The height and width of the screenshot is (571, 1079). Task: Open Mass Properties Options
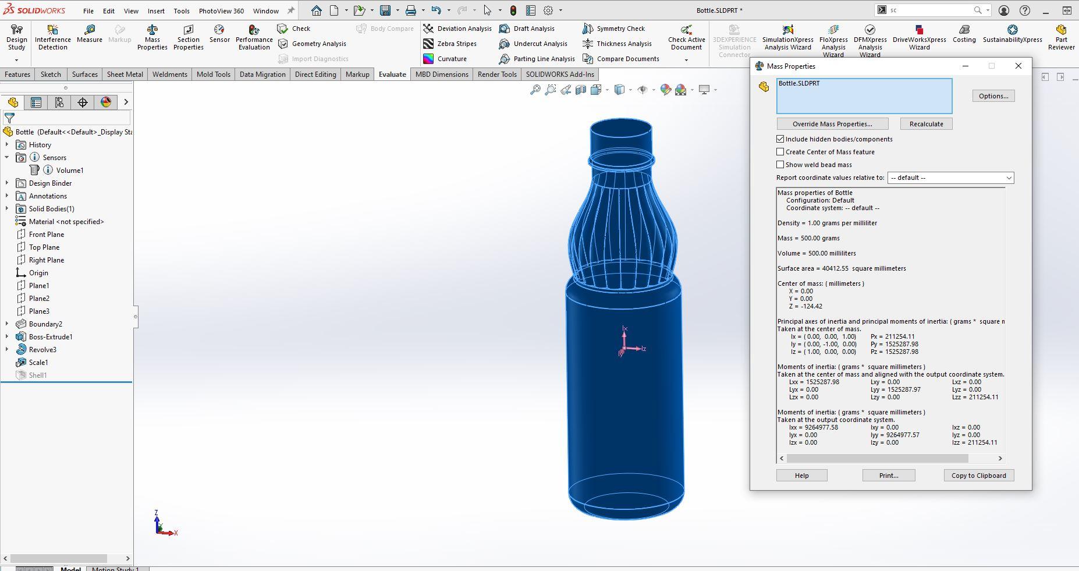click(993, 96)
